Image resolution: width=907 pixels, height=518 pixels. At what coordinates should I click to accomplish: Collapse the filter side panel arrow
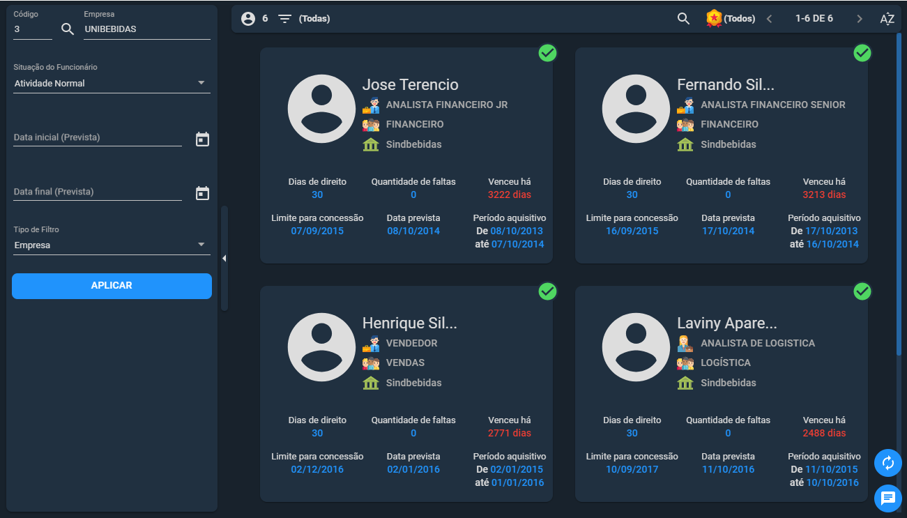coord(224,259)
